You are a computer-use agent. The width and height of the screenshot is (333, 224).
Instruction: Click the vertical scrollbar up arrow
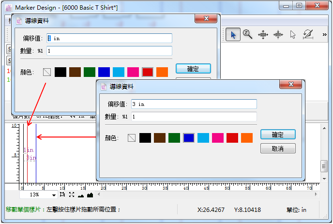324,128
